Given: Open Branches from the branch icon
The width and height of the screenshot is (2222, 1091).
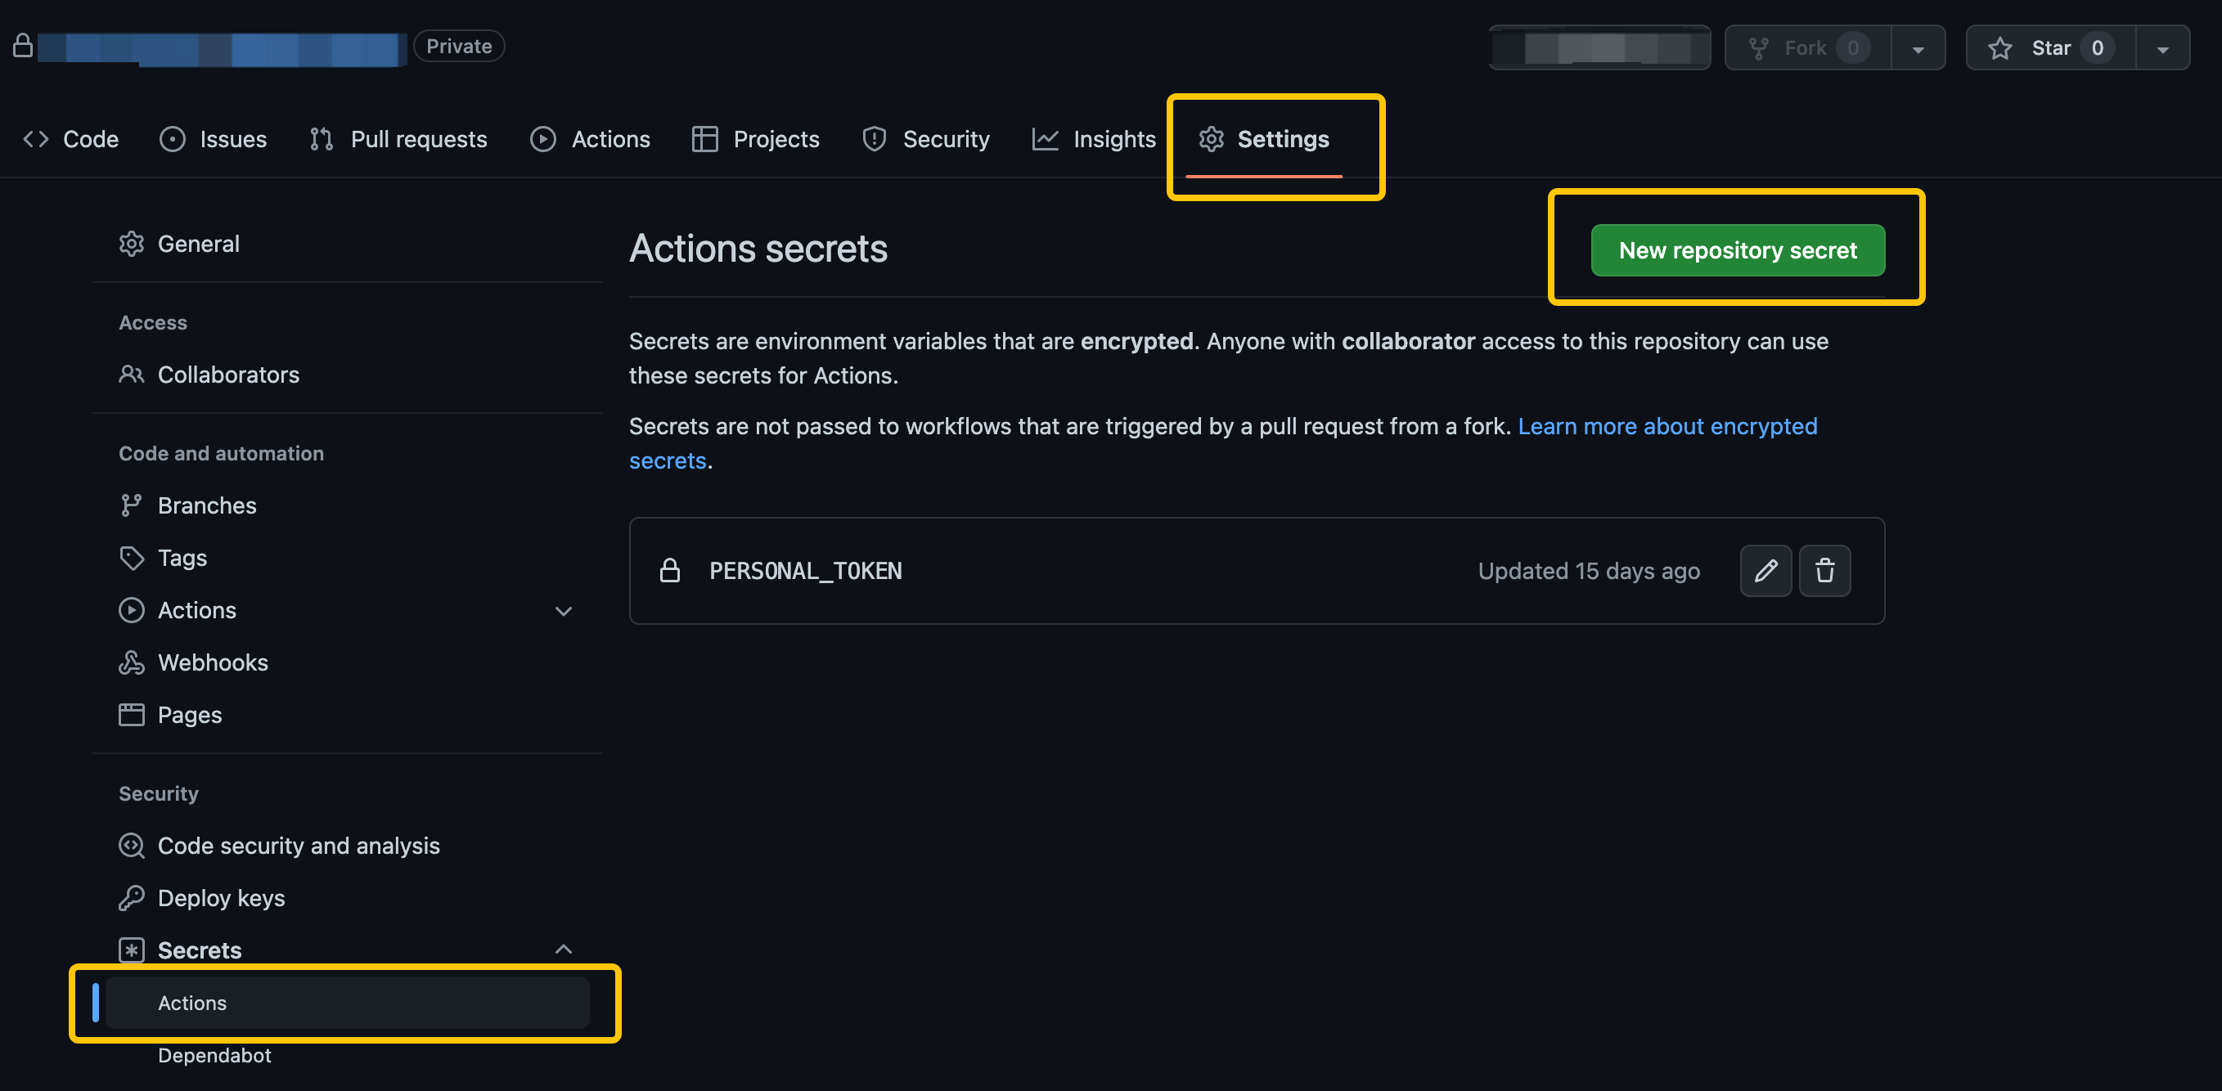Looking at the screenshot, I should click(x=132, y=505).
